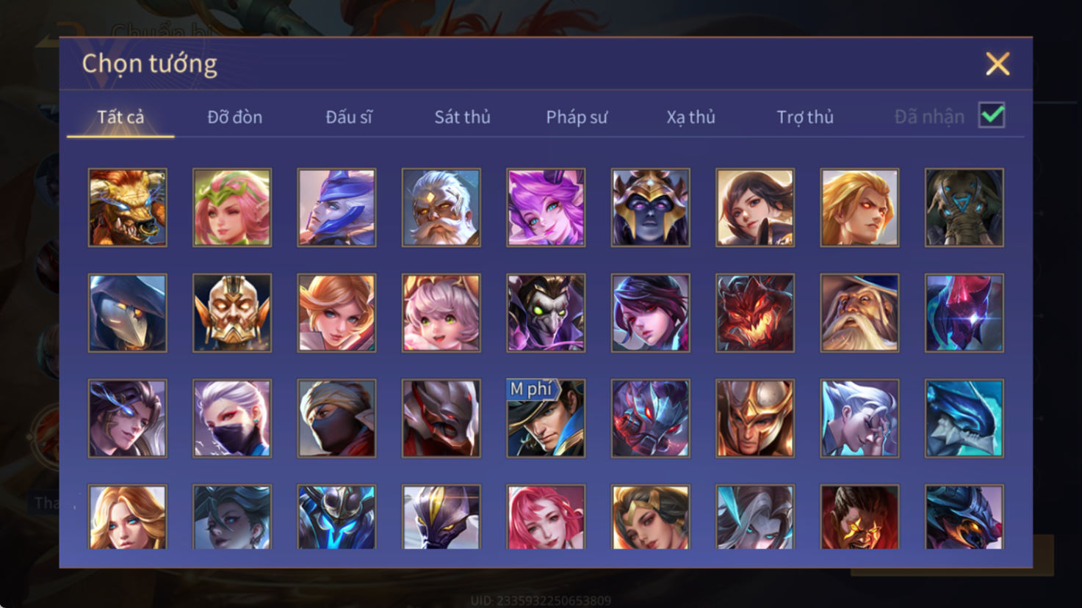Select the elephant-masked hero portrait
This screenshot has width=1082, height=608.
[x=964, y=208]
